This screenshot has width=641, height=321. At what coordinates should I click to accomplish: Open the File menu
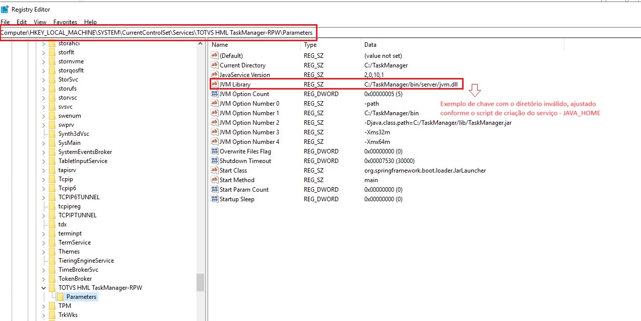(5, 22)
